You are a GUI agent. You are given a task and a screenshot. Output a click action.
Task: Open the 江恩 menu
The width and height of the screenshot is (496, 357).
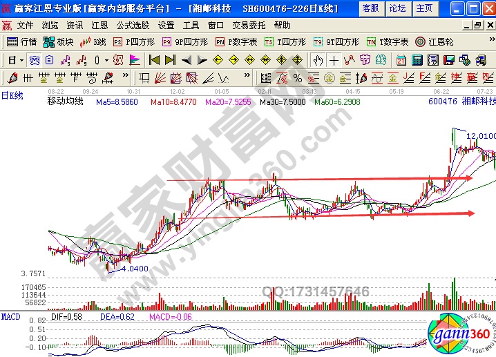[x=99, y=25]
